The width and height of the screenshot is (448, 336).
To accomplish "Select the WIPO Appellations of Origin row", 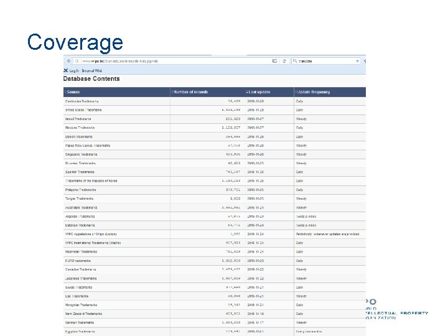I will pos(215,234).
